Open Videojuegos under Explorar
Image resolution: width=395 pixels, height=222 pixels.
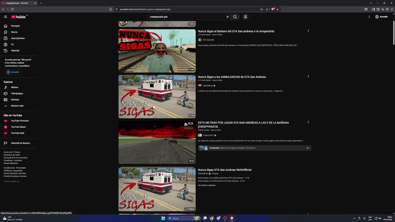tap(17, 93)
